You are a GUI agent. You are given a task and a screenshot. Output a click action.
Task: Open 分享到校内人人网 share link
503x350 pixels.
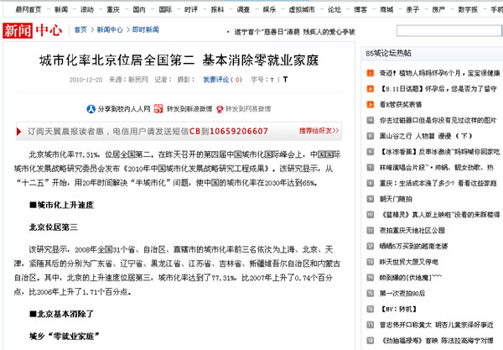[122, 109]
